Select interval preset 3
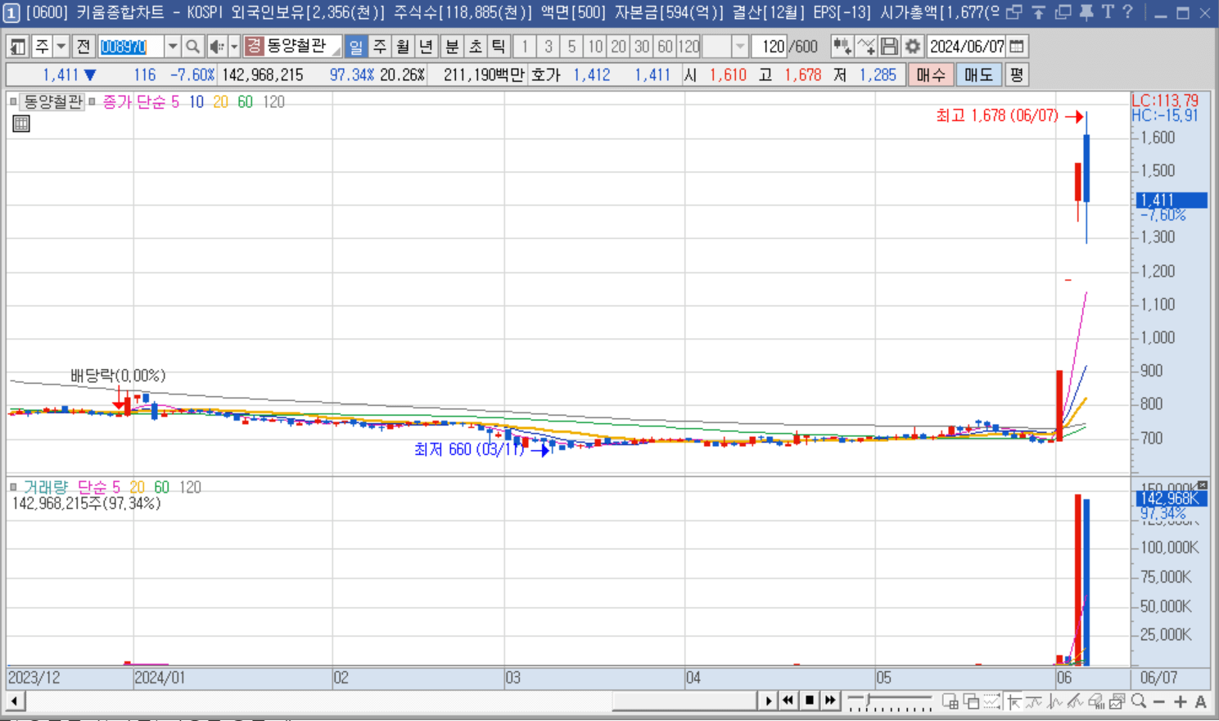The width and height of the screenshot is (1219, 721). pos(549,47)
